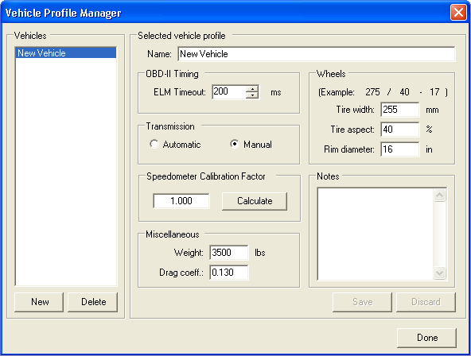471x356 pixels.
Task: Decrease ELM Timeout with down spinner arrow
Action: pos(252,95)
